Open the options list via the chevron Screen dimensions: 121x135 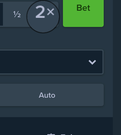pyautogui.click(x=92, y=62)
